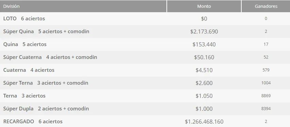The height and width of the screenshot is (127, 290).
Task: Select the LOTO 6 aciertos row
Action: [x=145, y=19]
